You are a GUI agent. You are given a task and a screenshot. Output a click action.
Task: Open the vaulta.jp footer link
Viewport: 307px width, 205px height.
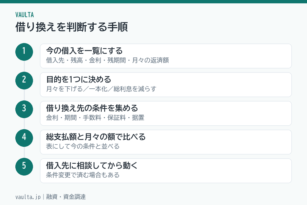pos(28,197)
